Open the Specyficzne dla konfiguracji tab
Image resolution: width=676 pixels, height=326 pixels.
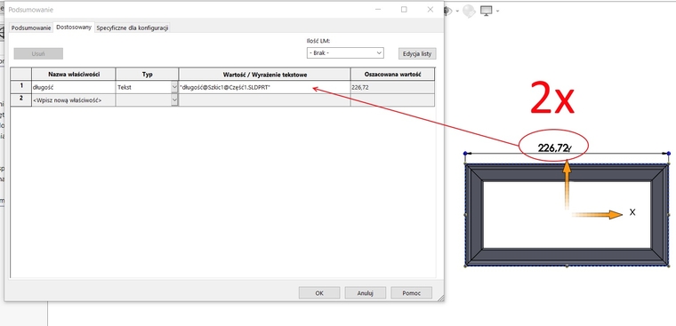[133, 28]
